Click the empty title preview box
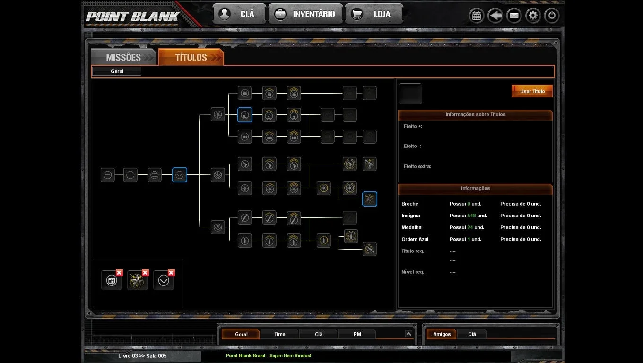Viewport: 643px width, 363px height. click(410, 94)
